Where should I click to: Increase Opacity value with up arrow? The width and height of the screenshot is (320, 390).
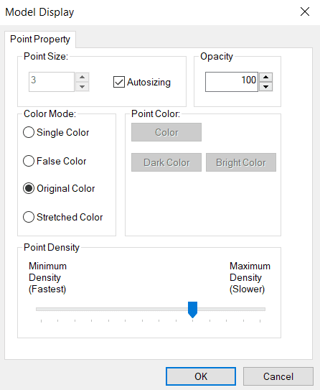[266, 77]
